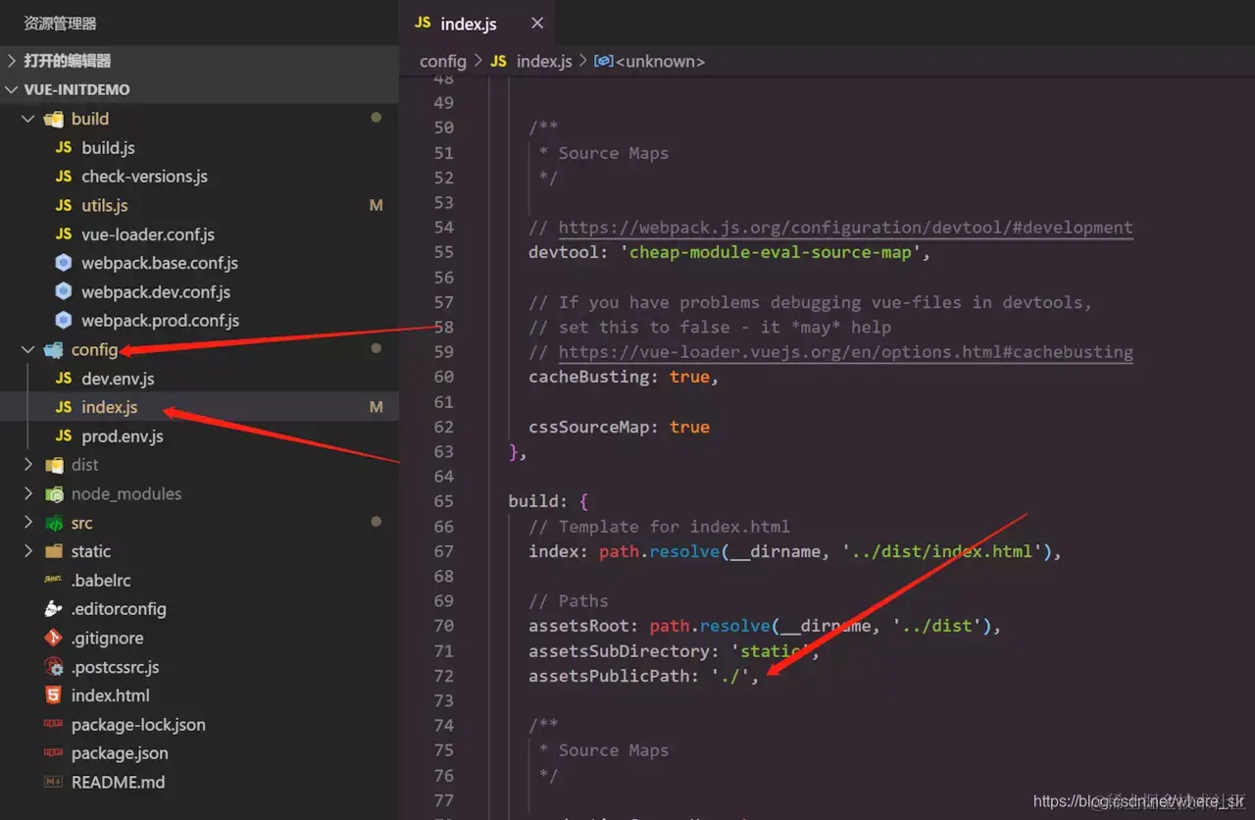Switch to the index.js editor tab
1255x820 pixels.
[x=477, y=23]
